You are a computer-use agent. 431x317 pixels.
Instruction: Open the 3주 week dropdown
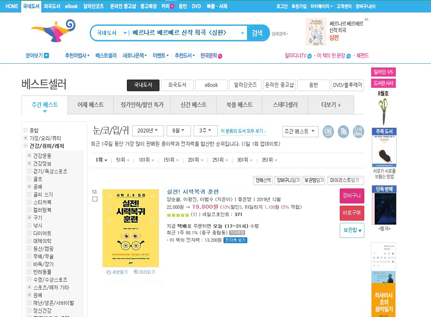click(x=205, y=131)
